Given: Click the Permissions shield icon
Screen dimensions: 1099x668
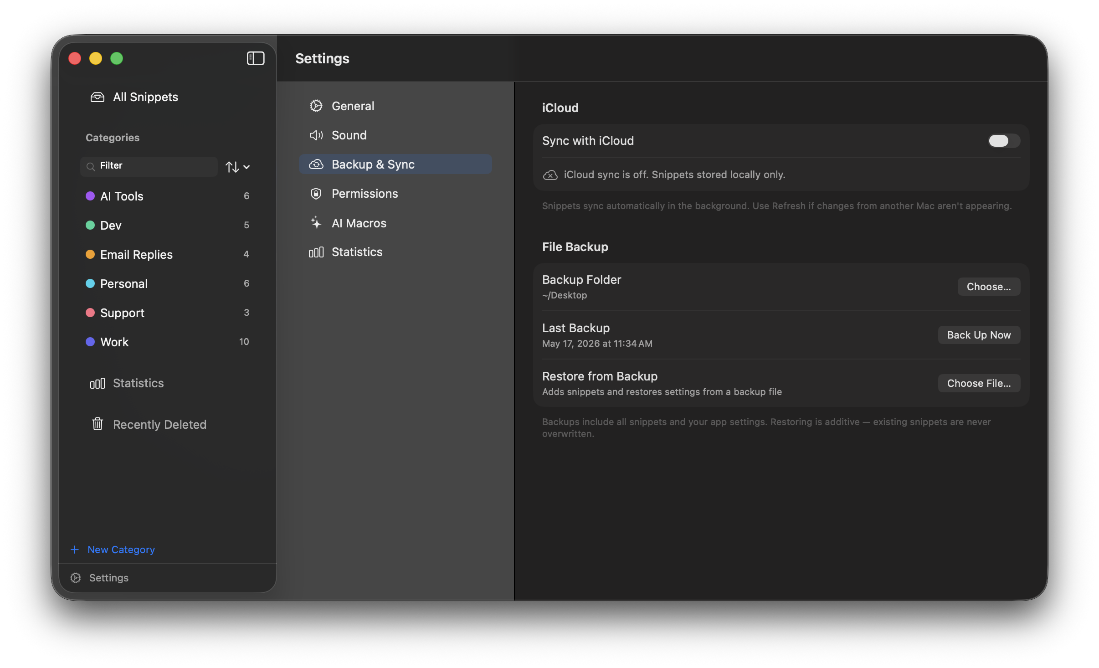Looking at the screenshot, I should pos(316,194).
